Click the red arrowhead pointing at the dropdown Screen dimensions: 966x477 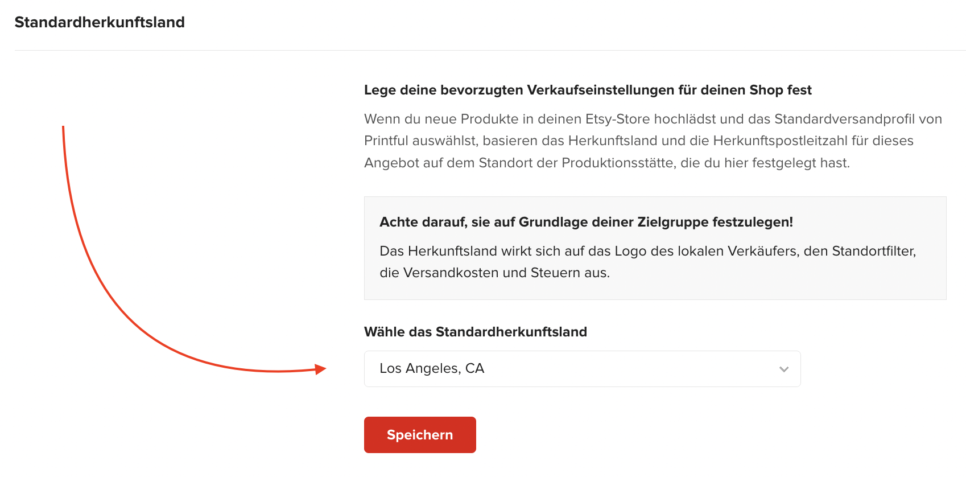pos(321,369)
